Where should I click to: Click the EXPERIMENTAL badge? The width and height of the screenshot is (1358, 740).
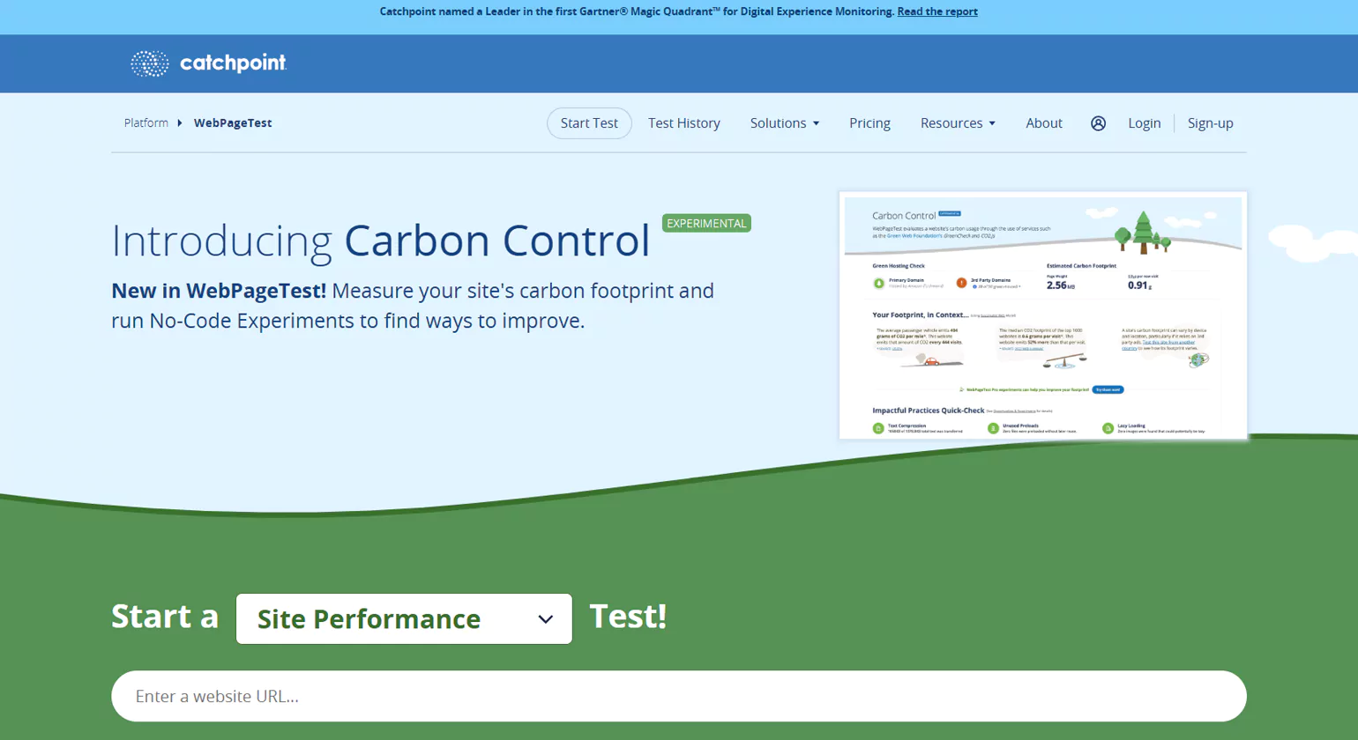click(x=705, y=223)
